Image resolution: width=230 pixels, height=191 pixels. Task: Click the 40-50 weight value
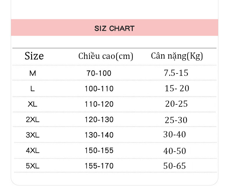pyautogui.click(x=175, y=151)
